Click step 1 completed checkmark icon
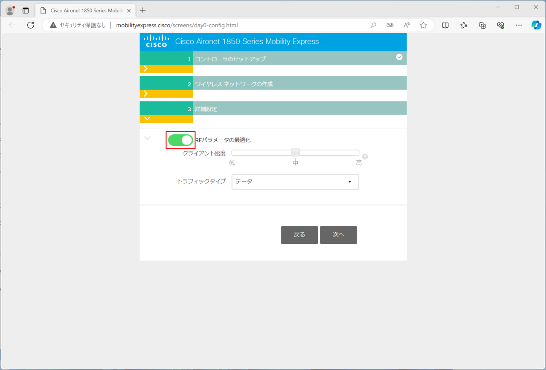Screen dimensions: 546x370 [399, 57]
